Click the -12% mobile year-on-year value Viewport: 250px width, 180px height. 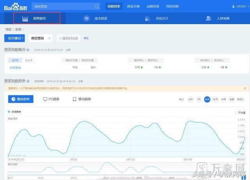tap(204, 67)
